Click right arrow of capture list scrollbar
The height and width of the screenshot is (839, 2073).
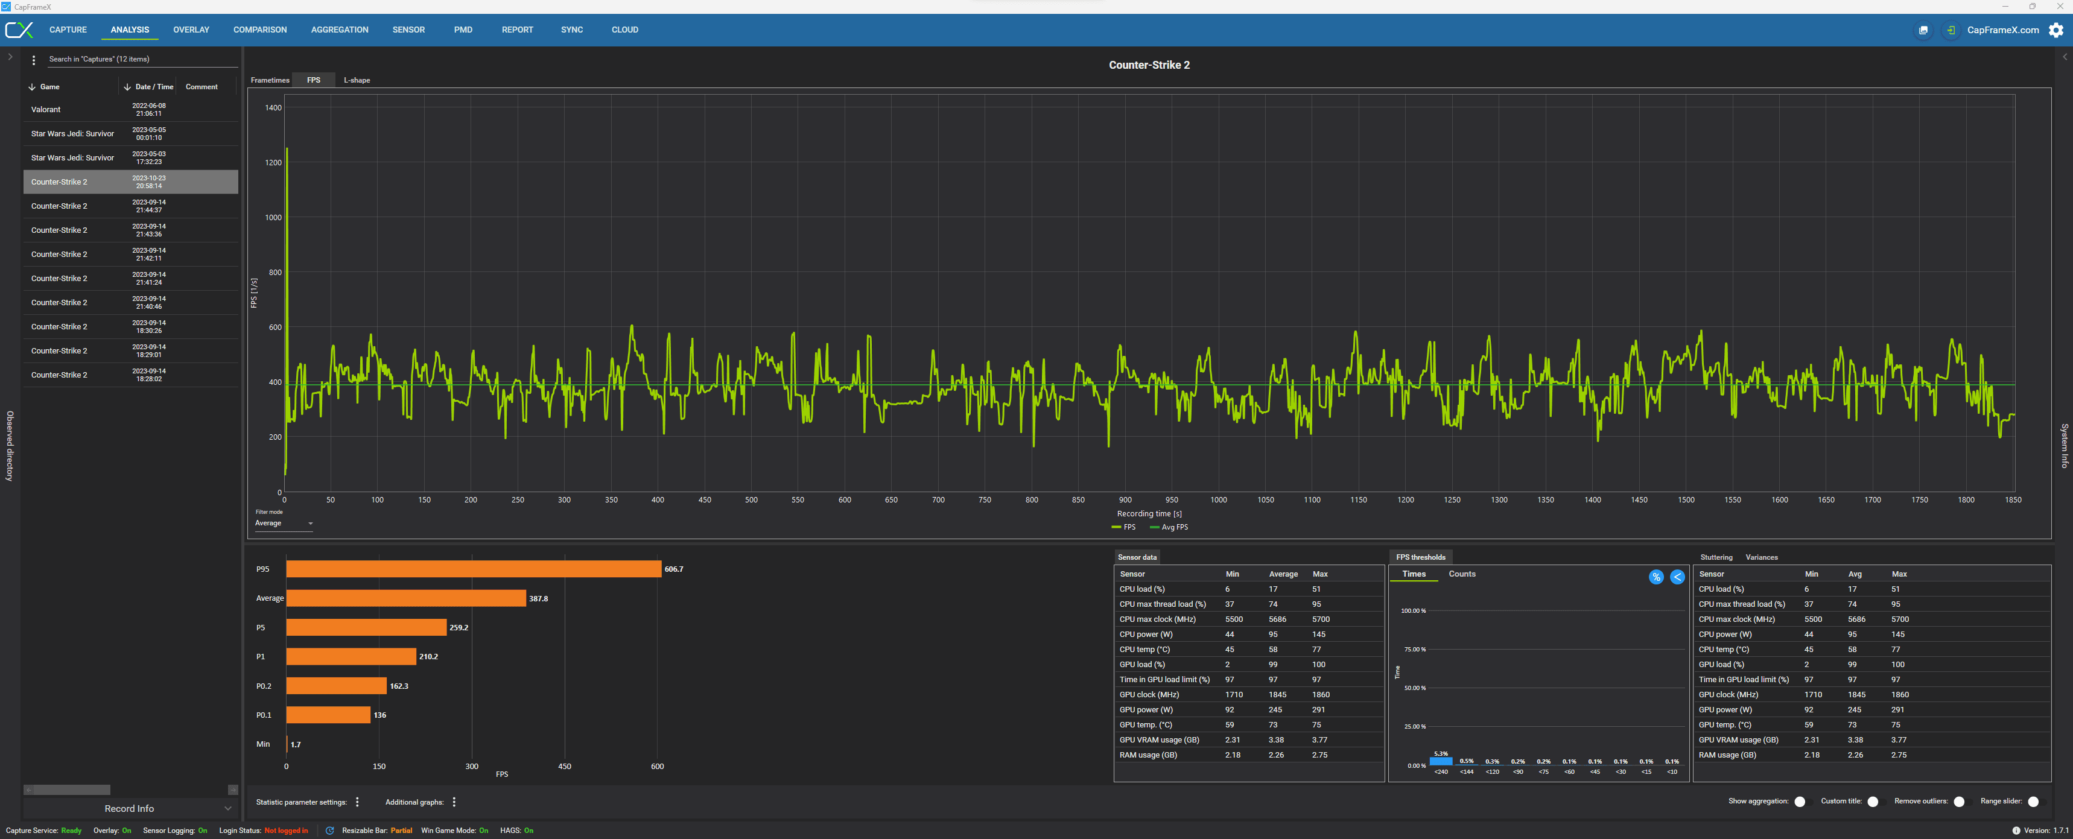point(233,790)
